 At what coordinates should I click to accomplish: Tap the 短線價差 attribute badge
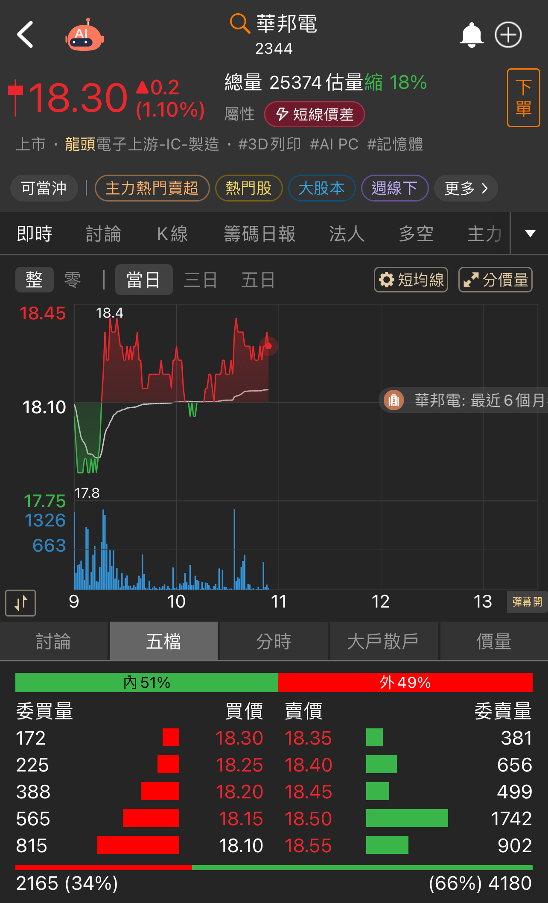coord(315,114)
